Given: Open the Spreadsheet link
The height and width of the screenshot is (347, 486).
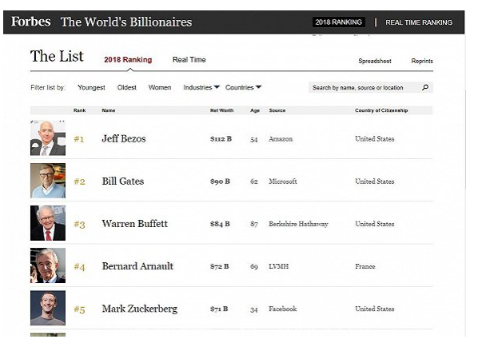Looking at the screenshot, I should tap(375, 61).
